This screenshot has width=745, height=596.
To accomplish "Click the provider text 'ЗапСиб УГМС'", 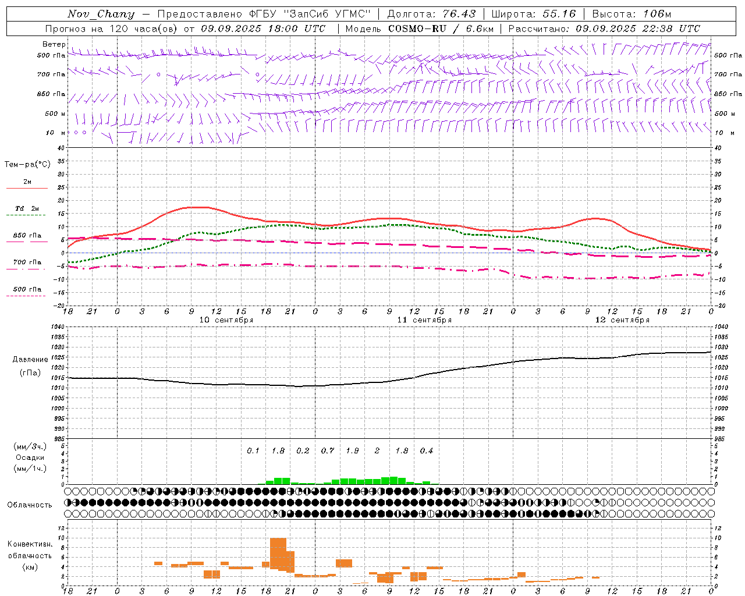I will pos(327,14).
